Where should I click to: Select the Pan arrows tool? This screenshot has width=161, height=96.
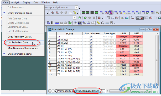(61, 13)
